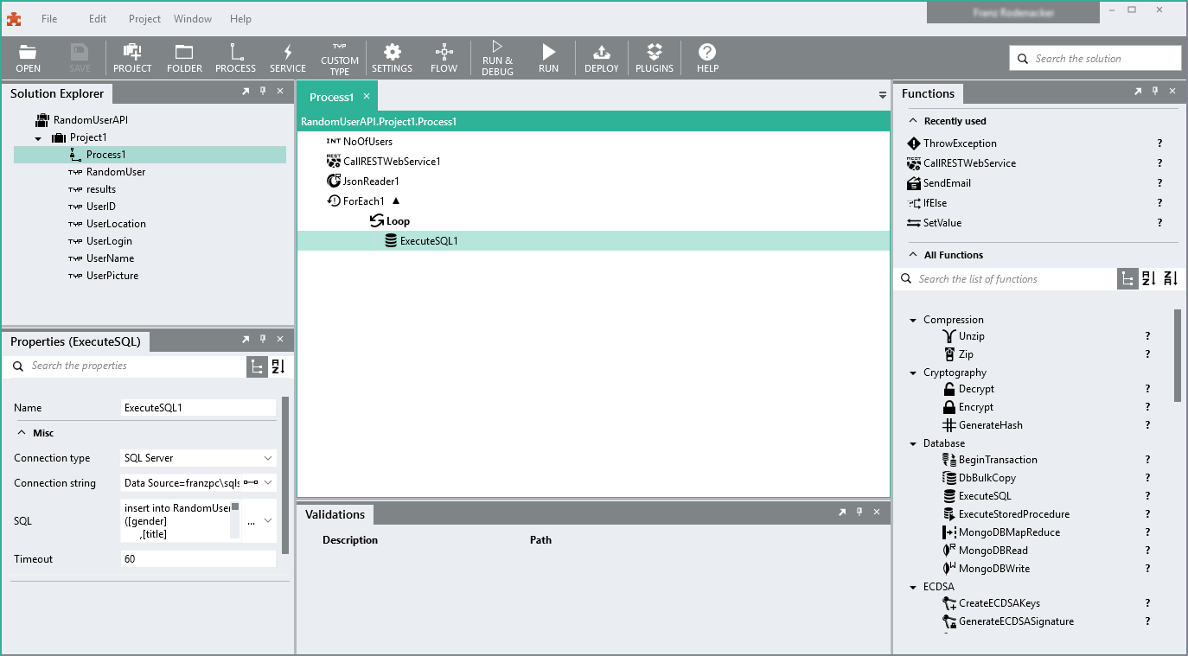Create a CUSTOM TYPE from toolbar
Viewport: 1188px width, 656px height.
point(340,59)
